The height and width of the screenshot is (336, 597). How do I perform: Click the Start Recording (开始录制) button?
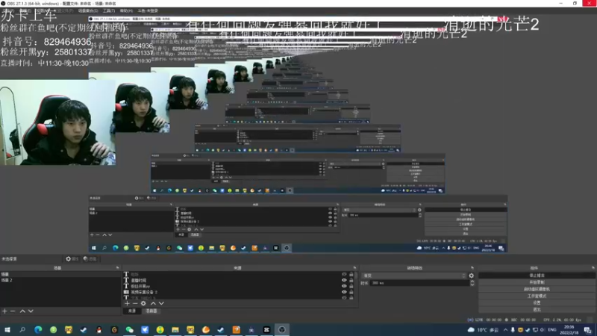coord(537,282)
